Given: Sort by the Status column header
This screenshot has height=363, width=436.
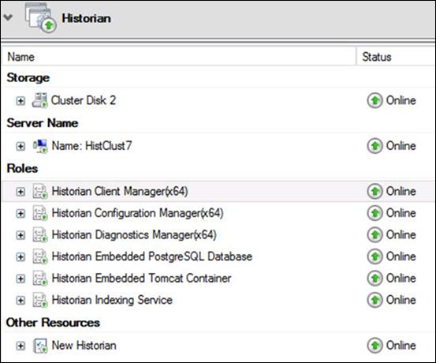Looking at the screenshot, I should click(x=396, y=57).
